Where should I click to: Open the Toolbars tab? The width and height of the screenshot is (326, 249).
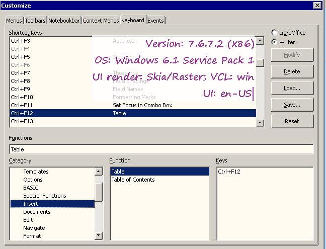35,21
